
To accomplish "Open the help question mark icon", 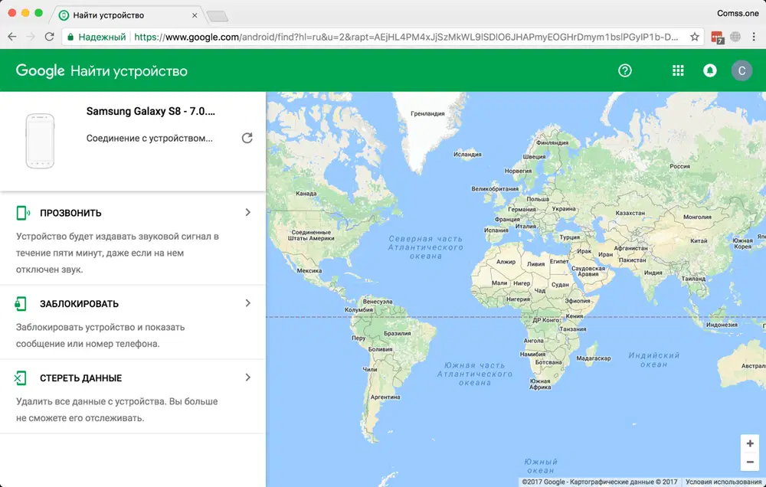I will click(625, 70).
